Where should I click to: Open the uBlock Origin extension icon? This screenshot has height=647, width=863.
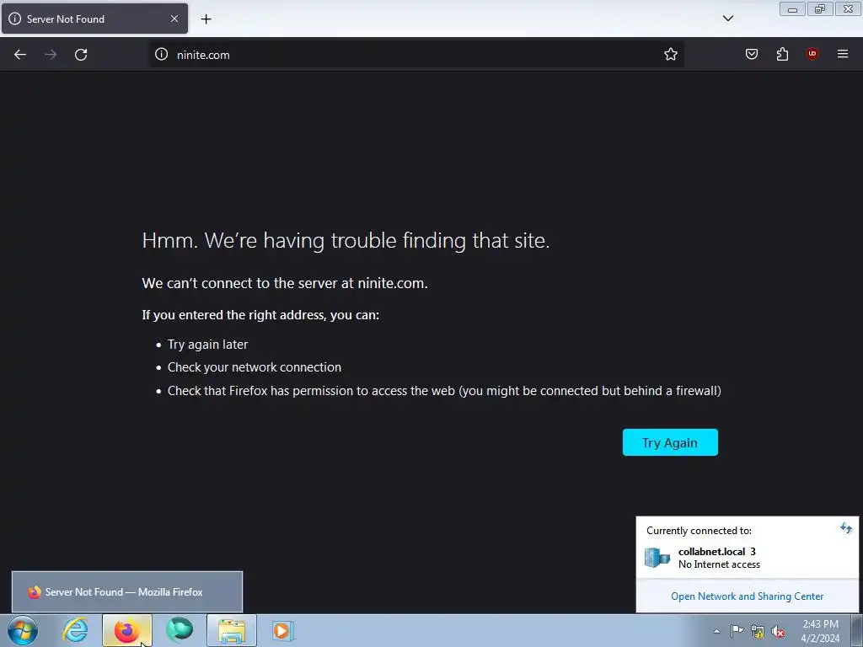point(812,54)
